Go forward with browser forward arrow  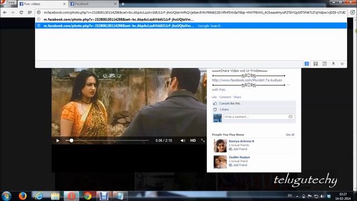pos(13,12)
